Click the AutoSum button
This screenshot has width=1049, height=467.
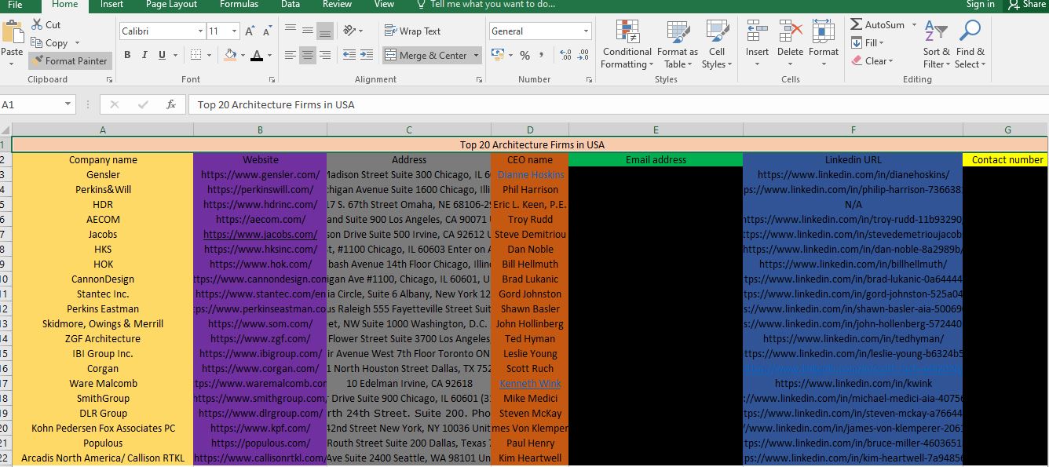click(x=877, y=25)
